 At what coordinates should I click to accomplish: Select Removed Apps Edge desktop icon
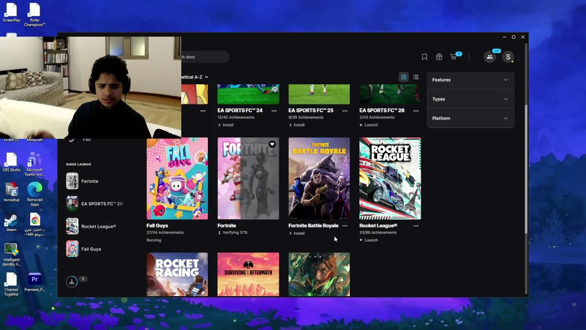click(x=34, y=195)
